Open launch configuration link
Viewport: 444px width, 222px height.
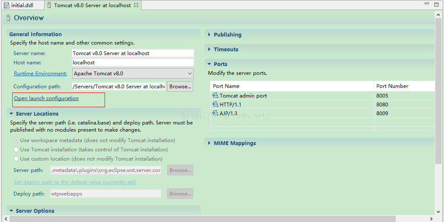[46, 98]
